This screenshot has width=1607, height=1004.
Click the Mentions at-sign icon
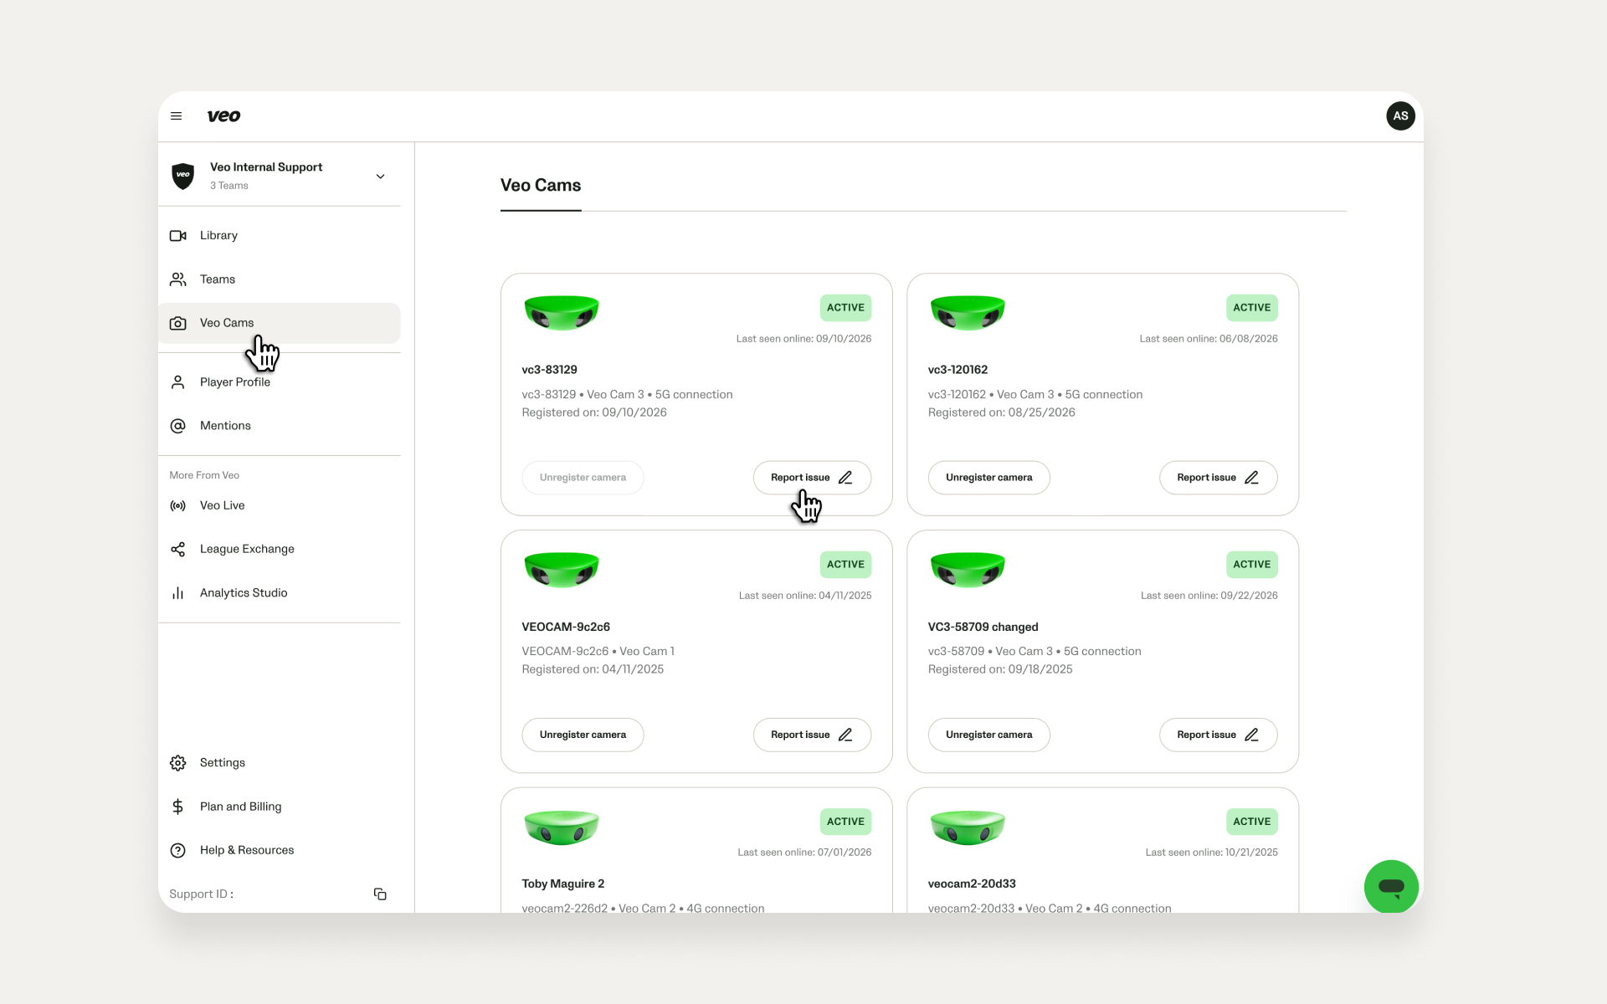[x=177, y=426]
